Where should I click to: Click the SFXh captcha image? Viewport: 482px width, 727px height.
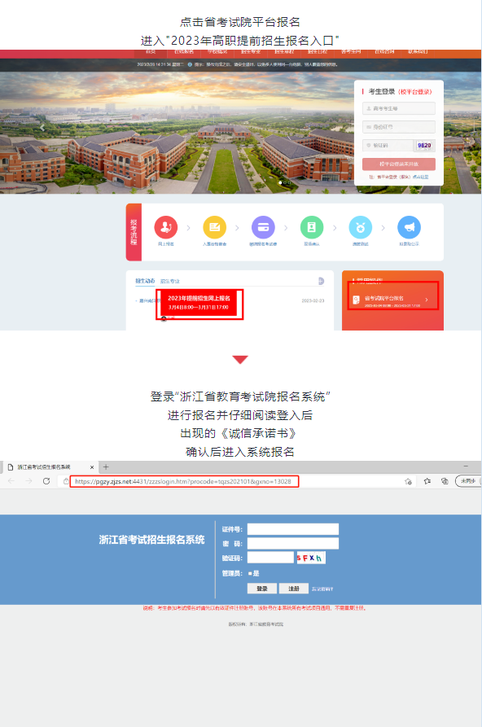[x=310, y=558]
